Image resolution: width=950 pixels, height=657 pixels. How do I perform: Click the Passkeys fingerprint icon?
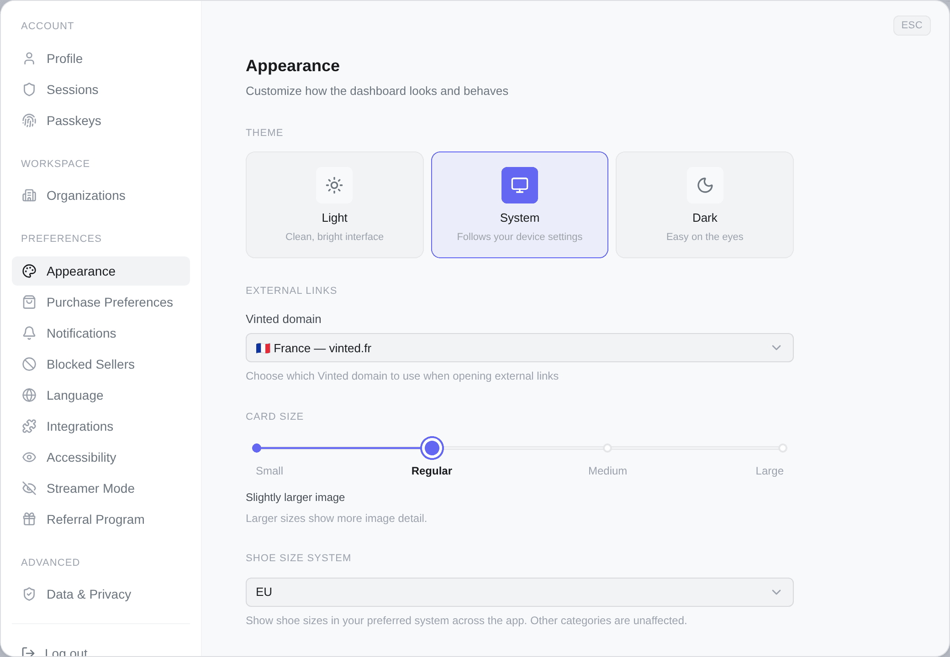(29, 121)
